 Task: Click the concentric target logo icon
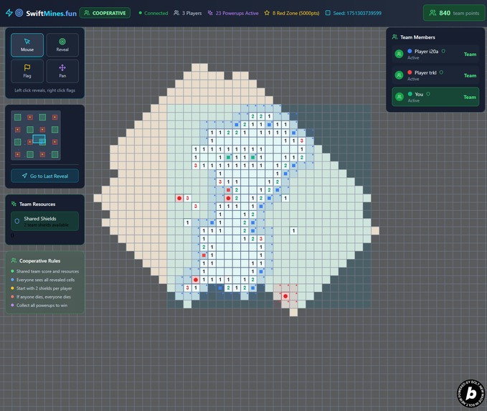(x=19, y=13)
